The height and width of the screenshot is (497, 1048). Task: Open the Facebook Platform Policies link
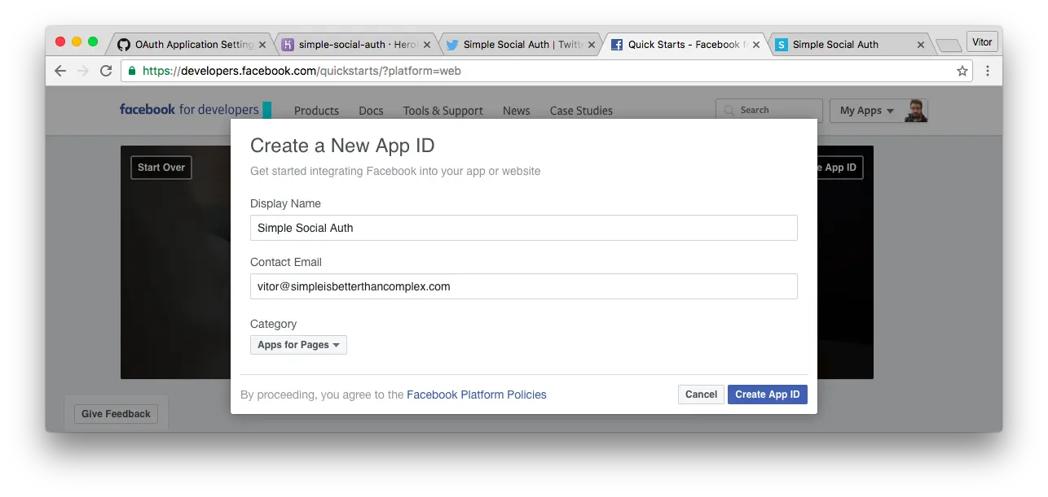pyautogui.click(x=477, y=395)
